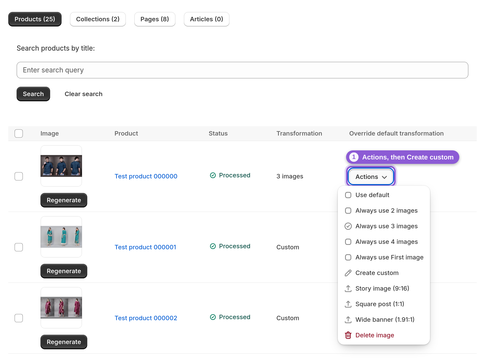Choose Create custom from the Actions menu
This screenshot has width=485, height=362.
(x=384, y=273)
